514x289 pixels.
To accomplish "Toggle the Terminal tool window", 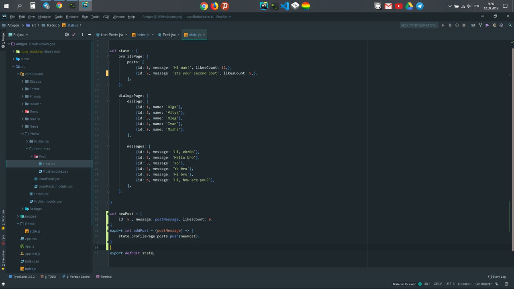I will [x=104, y=277].
